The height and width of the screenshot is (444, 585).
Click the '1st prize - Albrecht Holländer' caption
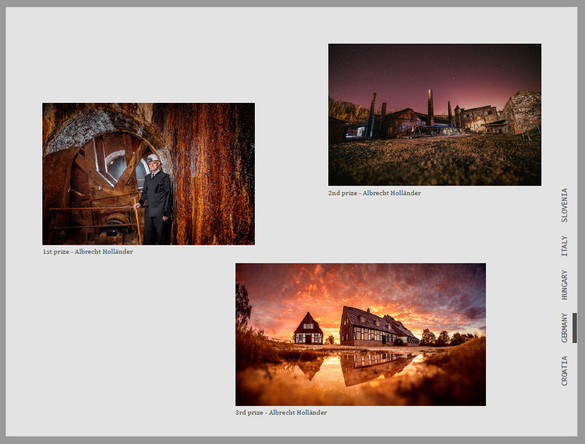pyautogui.click(x=88, y=252)
